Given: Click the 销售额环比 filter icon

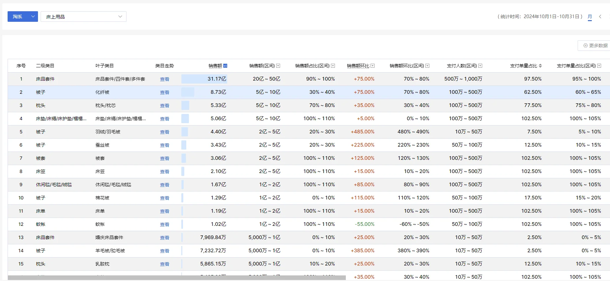Looking at the screenshot, I should click(x=373, y=66).
